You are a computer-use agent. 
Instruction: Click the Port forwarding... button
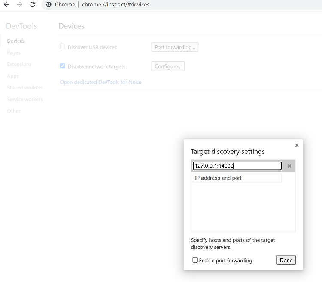point(175,47)
